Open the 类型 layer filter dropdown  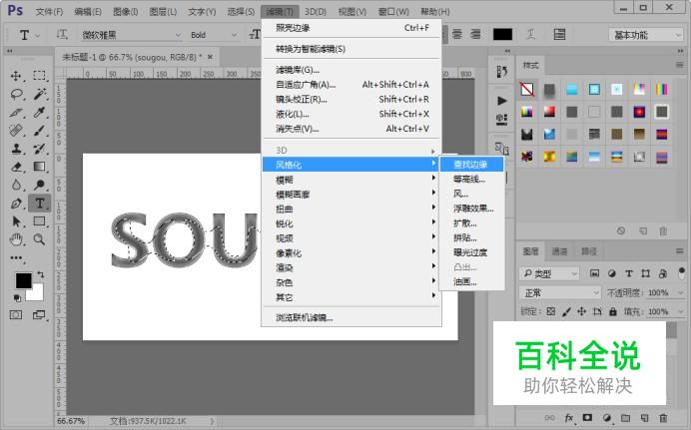click(549, 273)
